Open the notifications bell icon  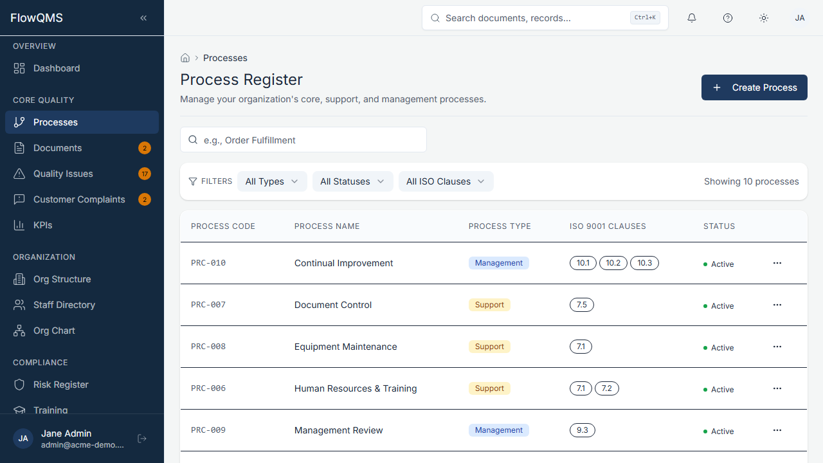tap(691, 17)
